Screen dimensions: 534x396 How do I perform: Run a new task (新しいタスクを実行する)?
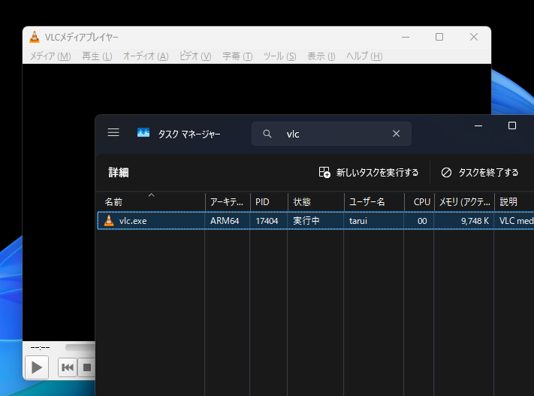tap(369, 172)
